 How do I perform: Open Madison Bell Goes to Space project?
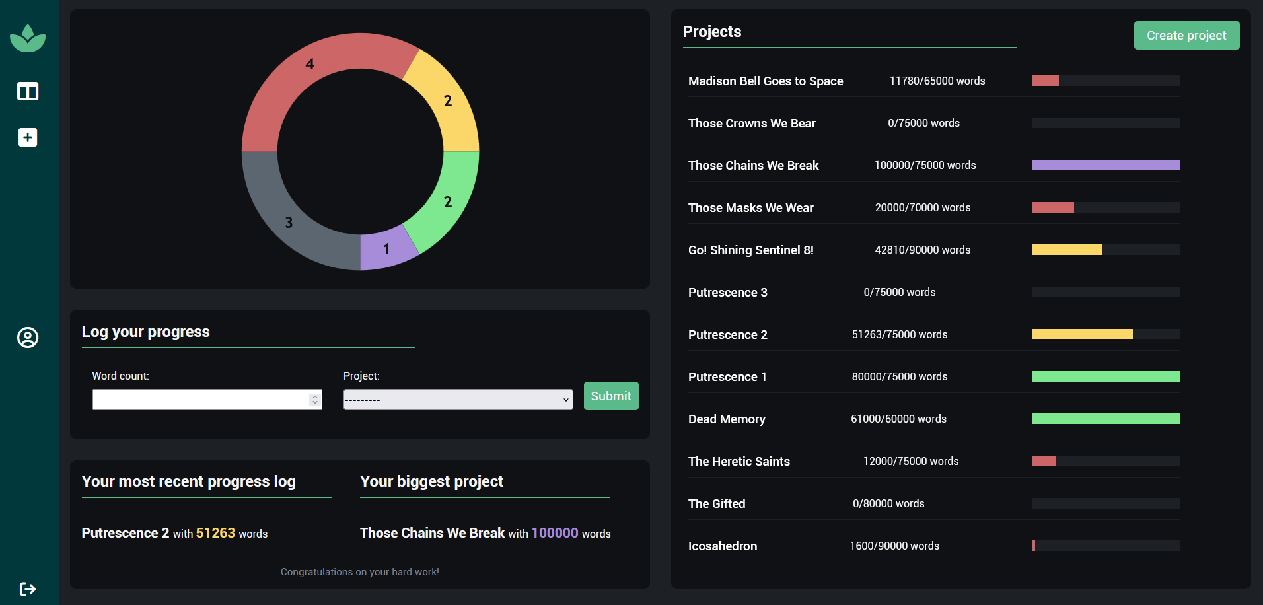[x=765, y=81]
